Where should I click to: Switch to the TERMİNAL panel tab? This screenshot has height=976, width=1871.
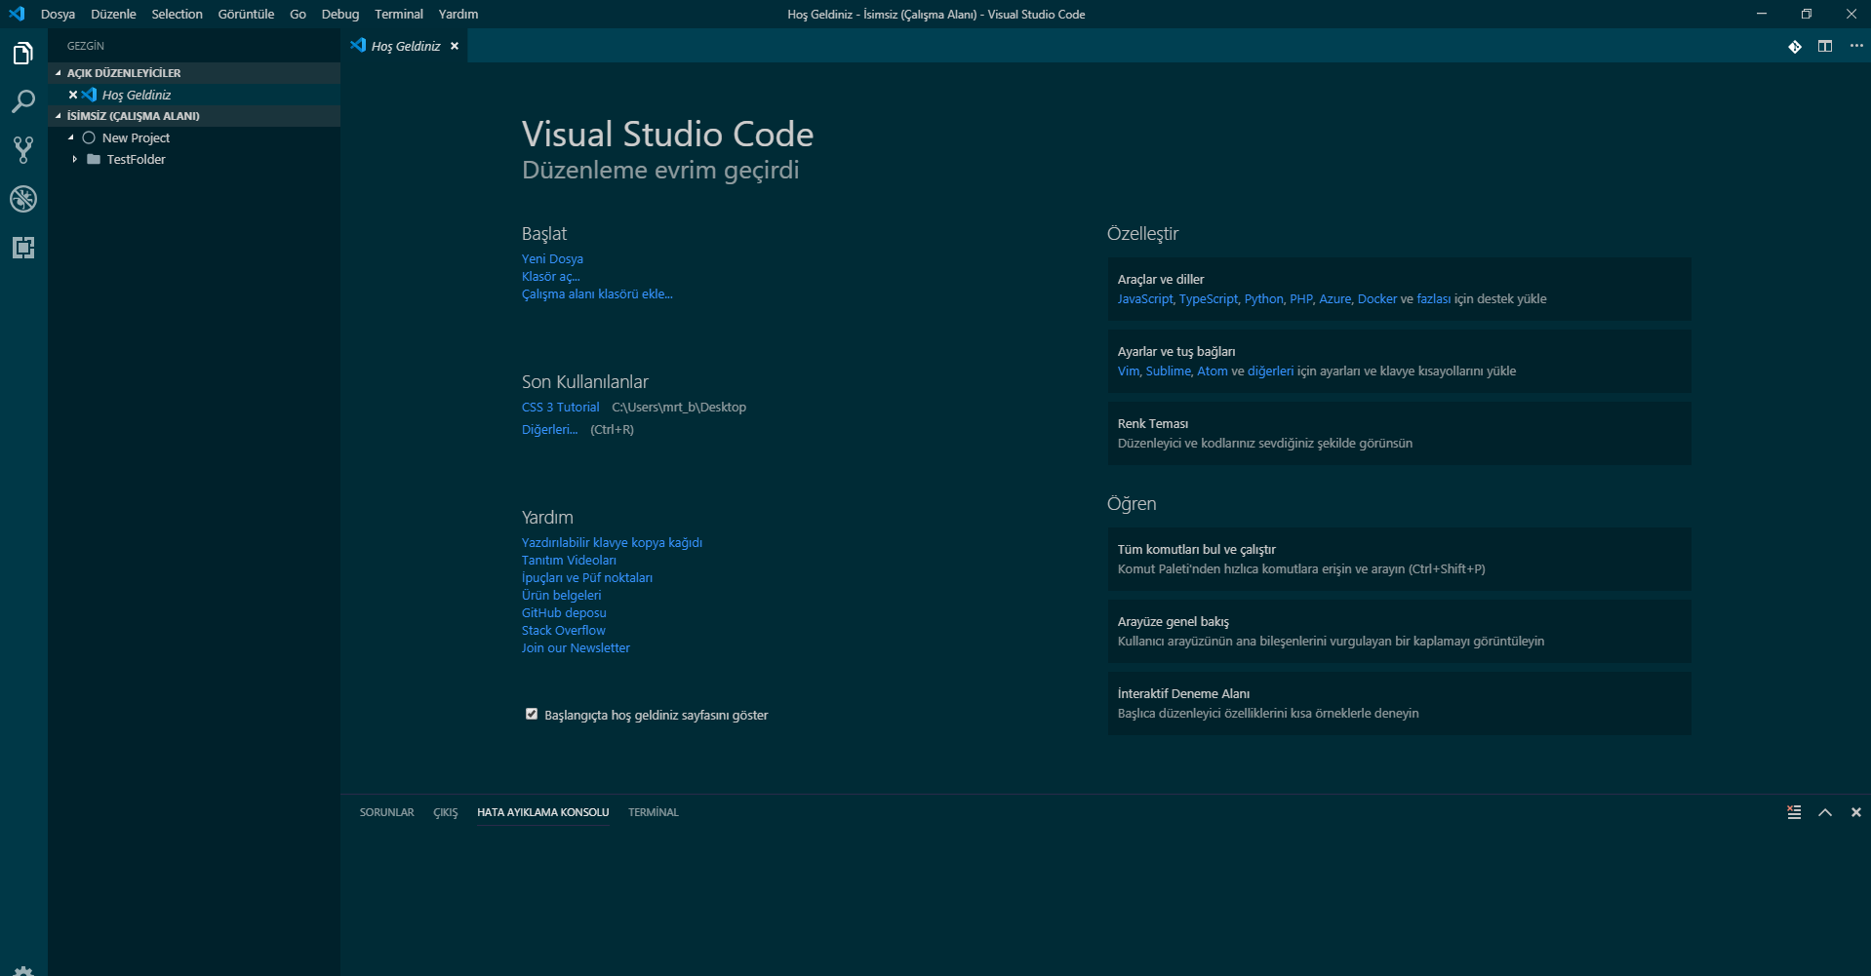pyautogui.click(x=652, y=811)
